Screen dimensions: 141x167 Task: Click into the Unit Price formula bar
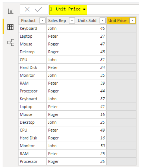[94, 10]
